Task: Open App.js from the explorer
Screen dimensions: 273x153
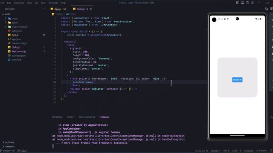Action: click(15, 35)
